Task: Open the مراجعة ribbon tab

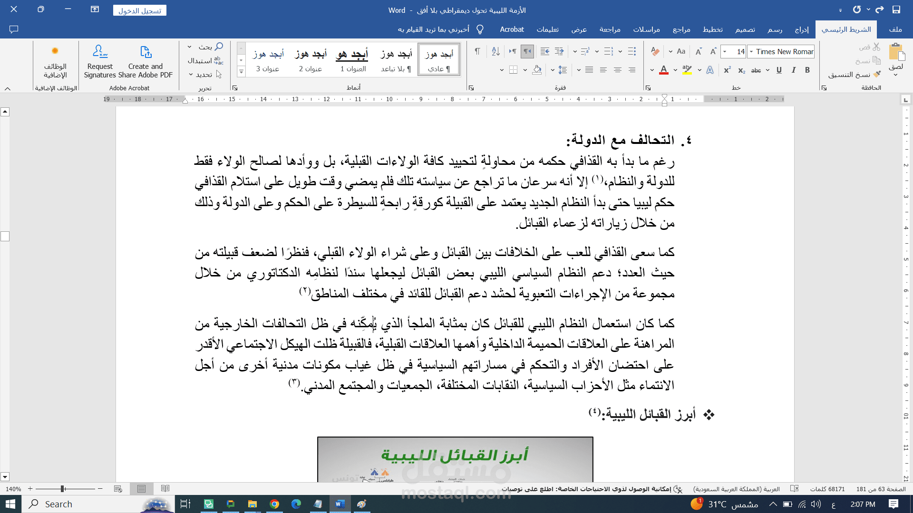Action: click(x=610, y=29)
